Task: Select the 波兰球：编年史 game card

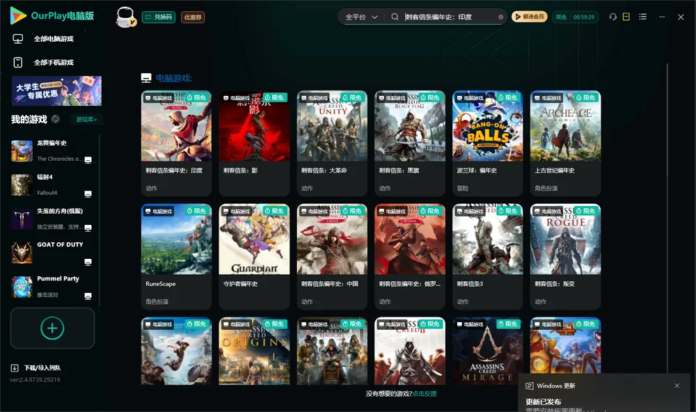Action: [x=487, y=143]
